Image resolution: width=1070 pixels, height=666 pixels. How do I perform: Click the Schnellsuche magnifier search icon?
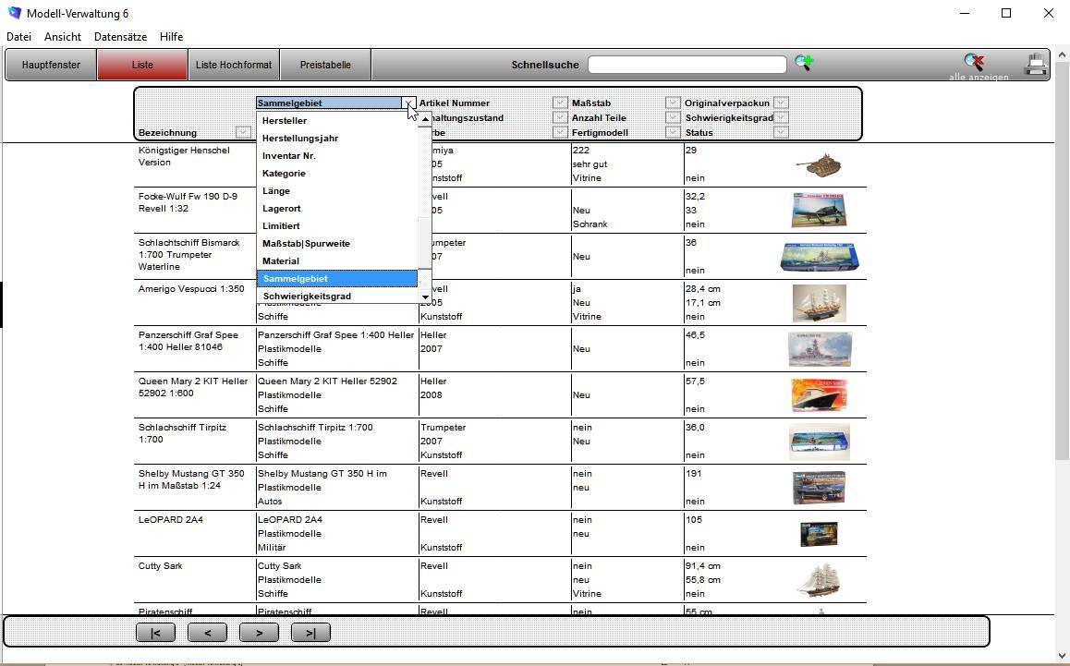click(804, 63)
